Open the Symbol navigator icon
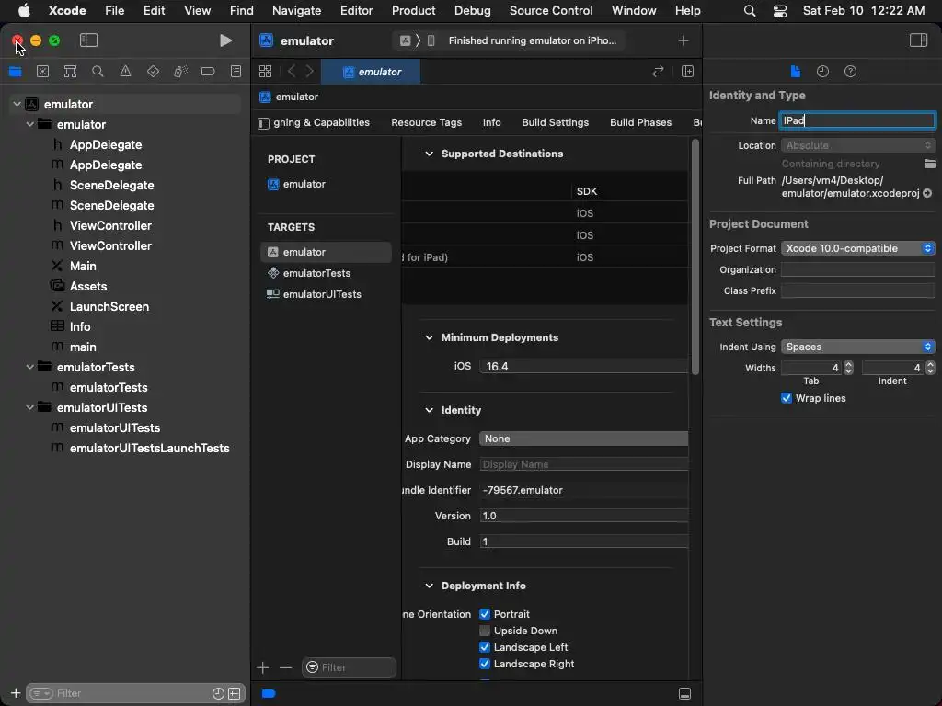This screenshot has height=706, width=942. coord(70,72)
